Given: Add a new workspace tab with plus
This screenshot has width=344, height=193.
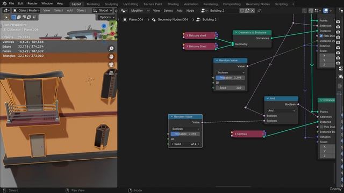Looking at the screenshot, I should coord(293,4).
